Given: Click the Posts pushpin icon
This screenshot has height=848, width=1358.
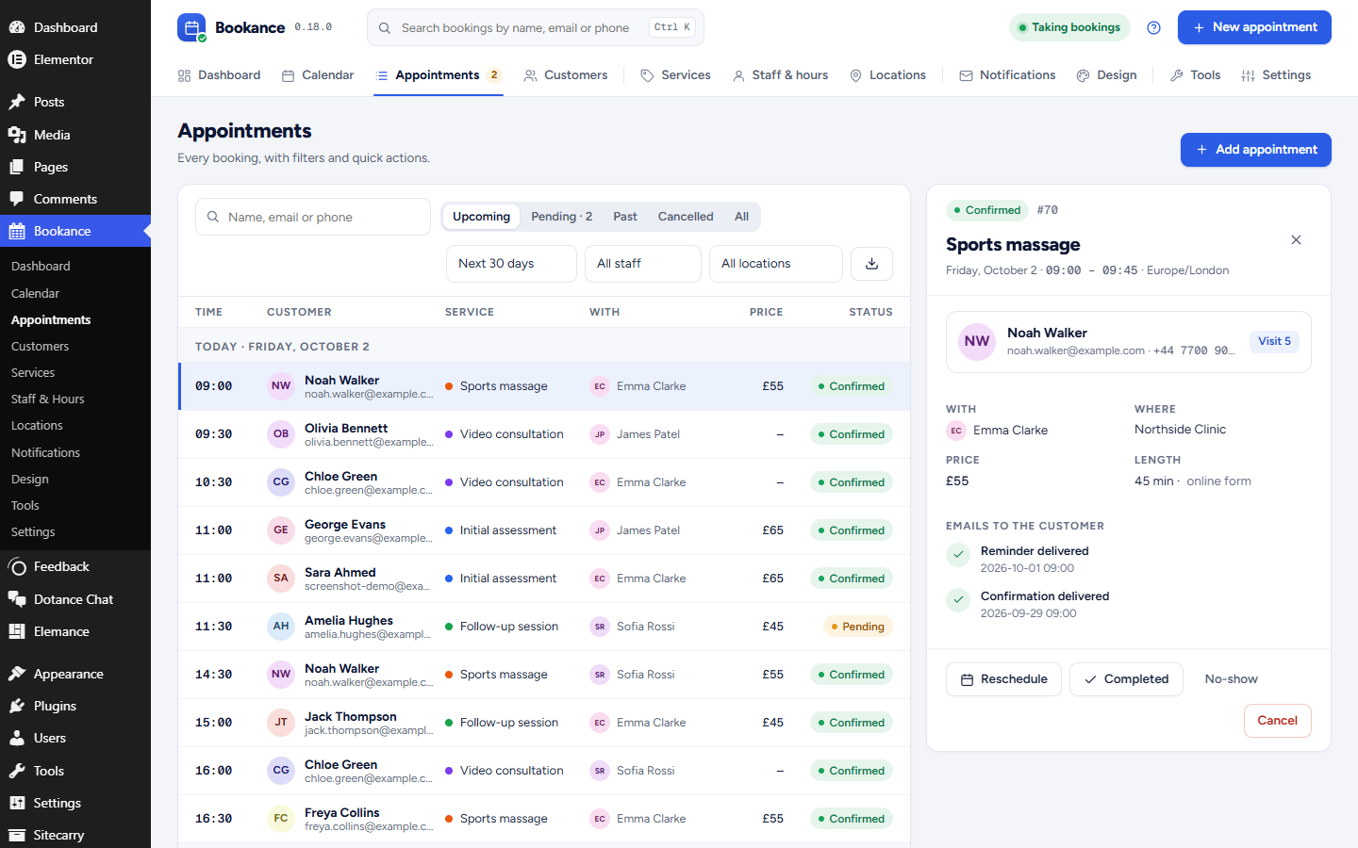Looking at the screenshot, I should [x=17, y=102].
